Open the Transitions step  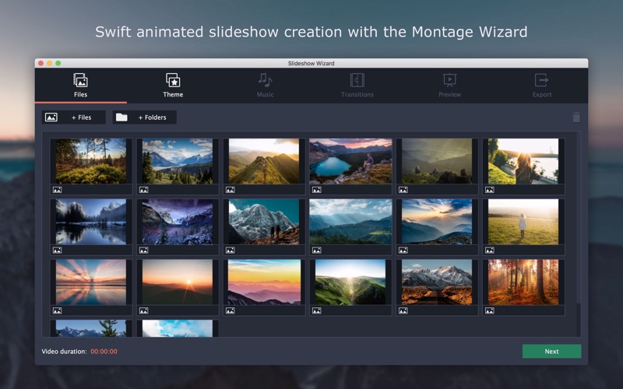pos(357,86)
